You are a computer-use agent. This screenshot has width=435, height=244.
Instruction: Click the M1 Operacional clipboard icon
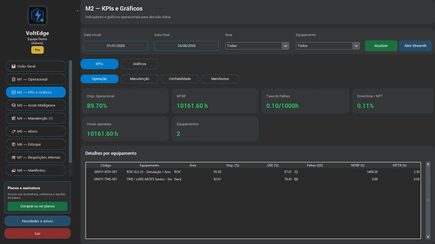point(14,79)
